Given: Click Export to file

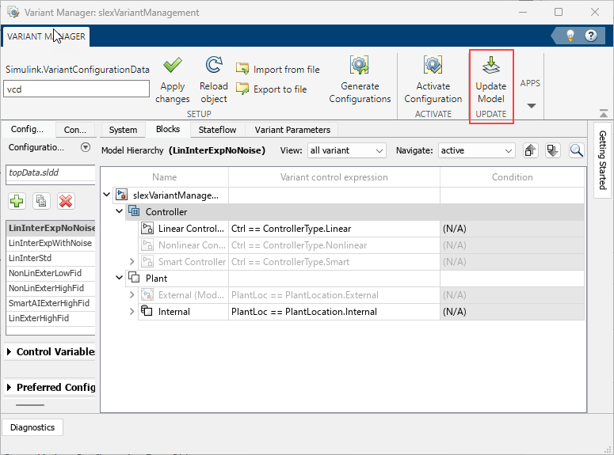Looking at the screenshot, I should 272,89.
